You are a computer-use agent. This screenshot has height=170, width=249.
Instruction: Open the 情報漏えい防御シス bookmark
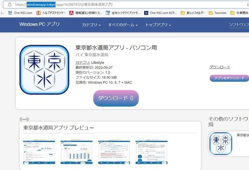[x=86, y=13]
